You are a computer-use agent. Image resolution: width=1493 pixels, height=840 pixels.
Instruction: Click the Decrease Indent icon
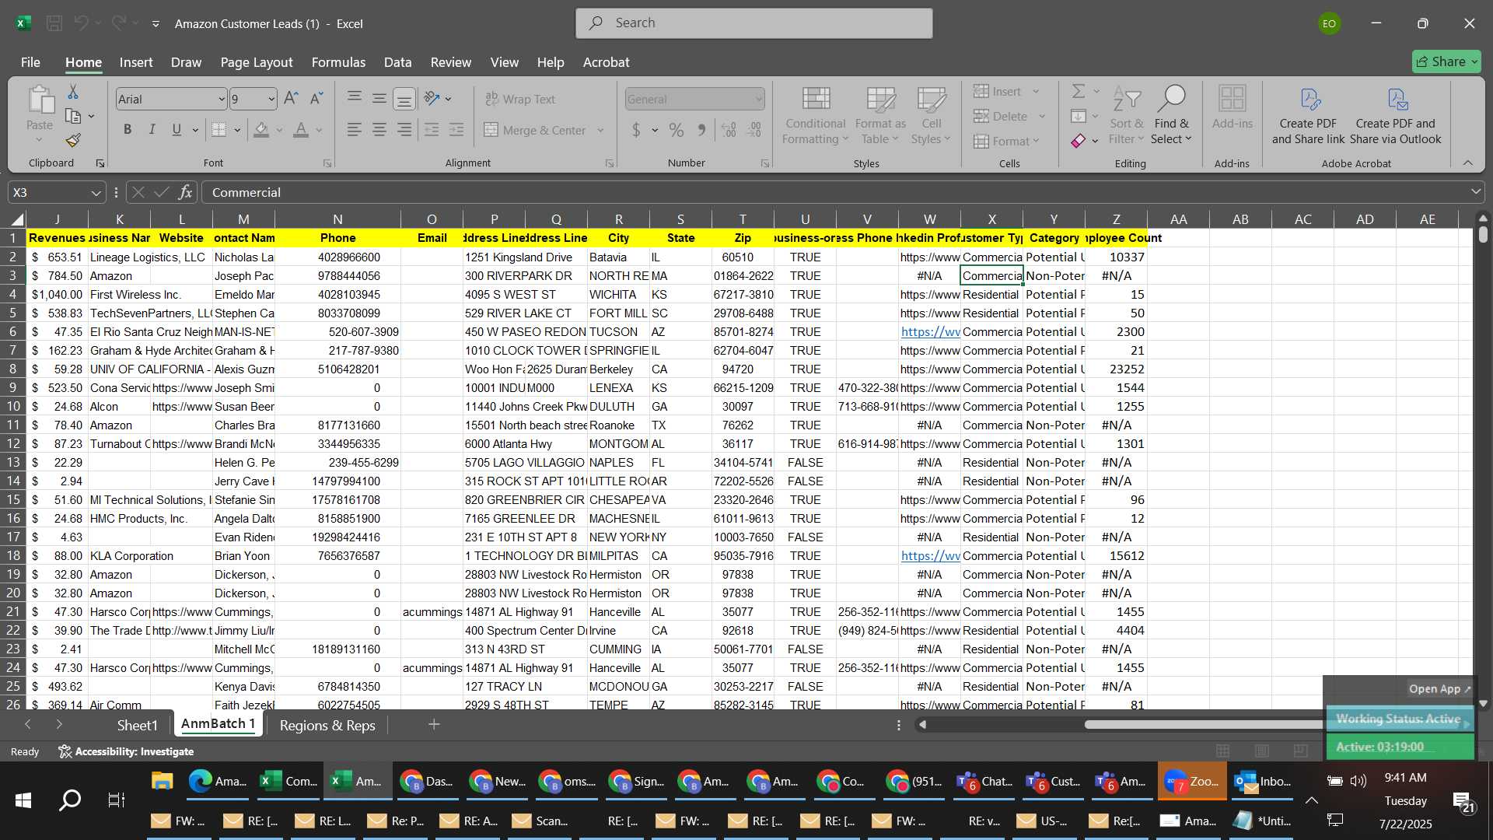(x=432, y=130)
